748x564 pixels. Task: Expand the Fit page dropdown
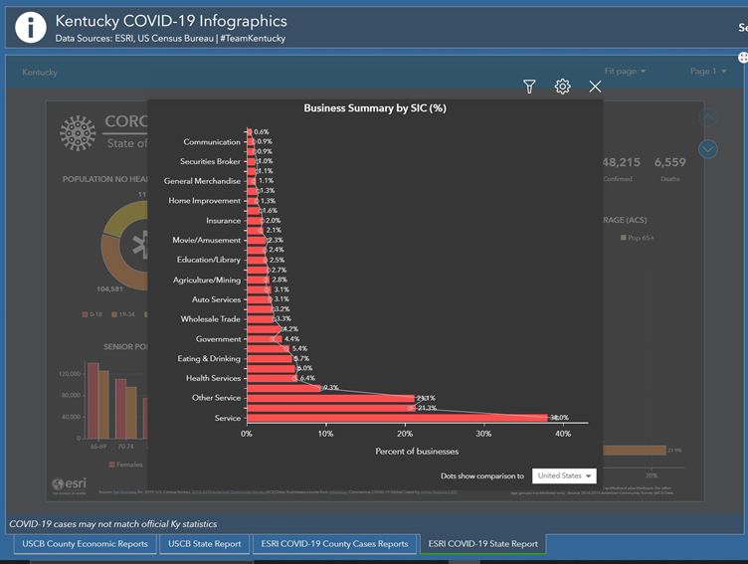pos(625,72)
